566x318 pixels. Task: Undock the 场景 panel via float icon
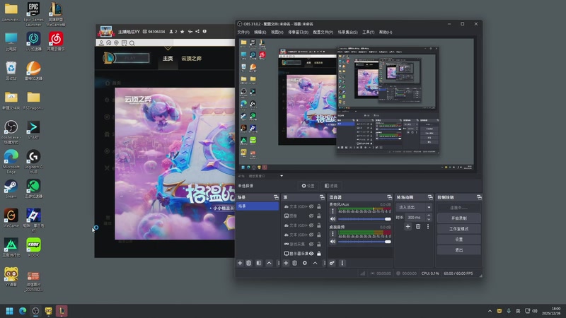pos(276,197)
